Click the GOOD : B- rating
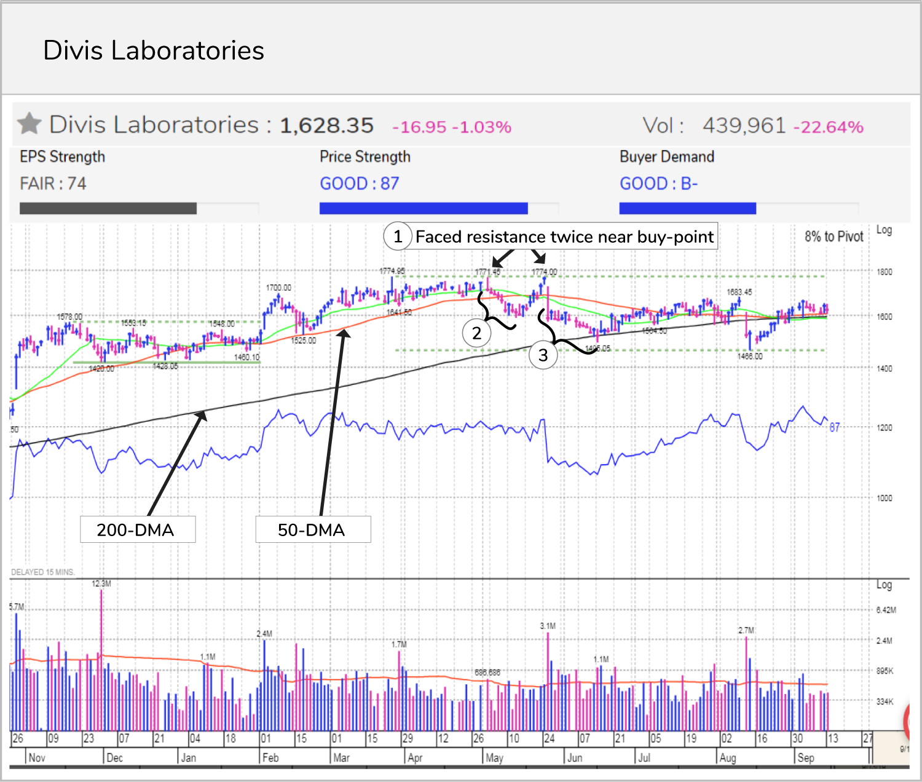This screenshot has width=922, height=782. tap(659, 183)
